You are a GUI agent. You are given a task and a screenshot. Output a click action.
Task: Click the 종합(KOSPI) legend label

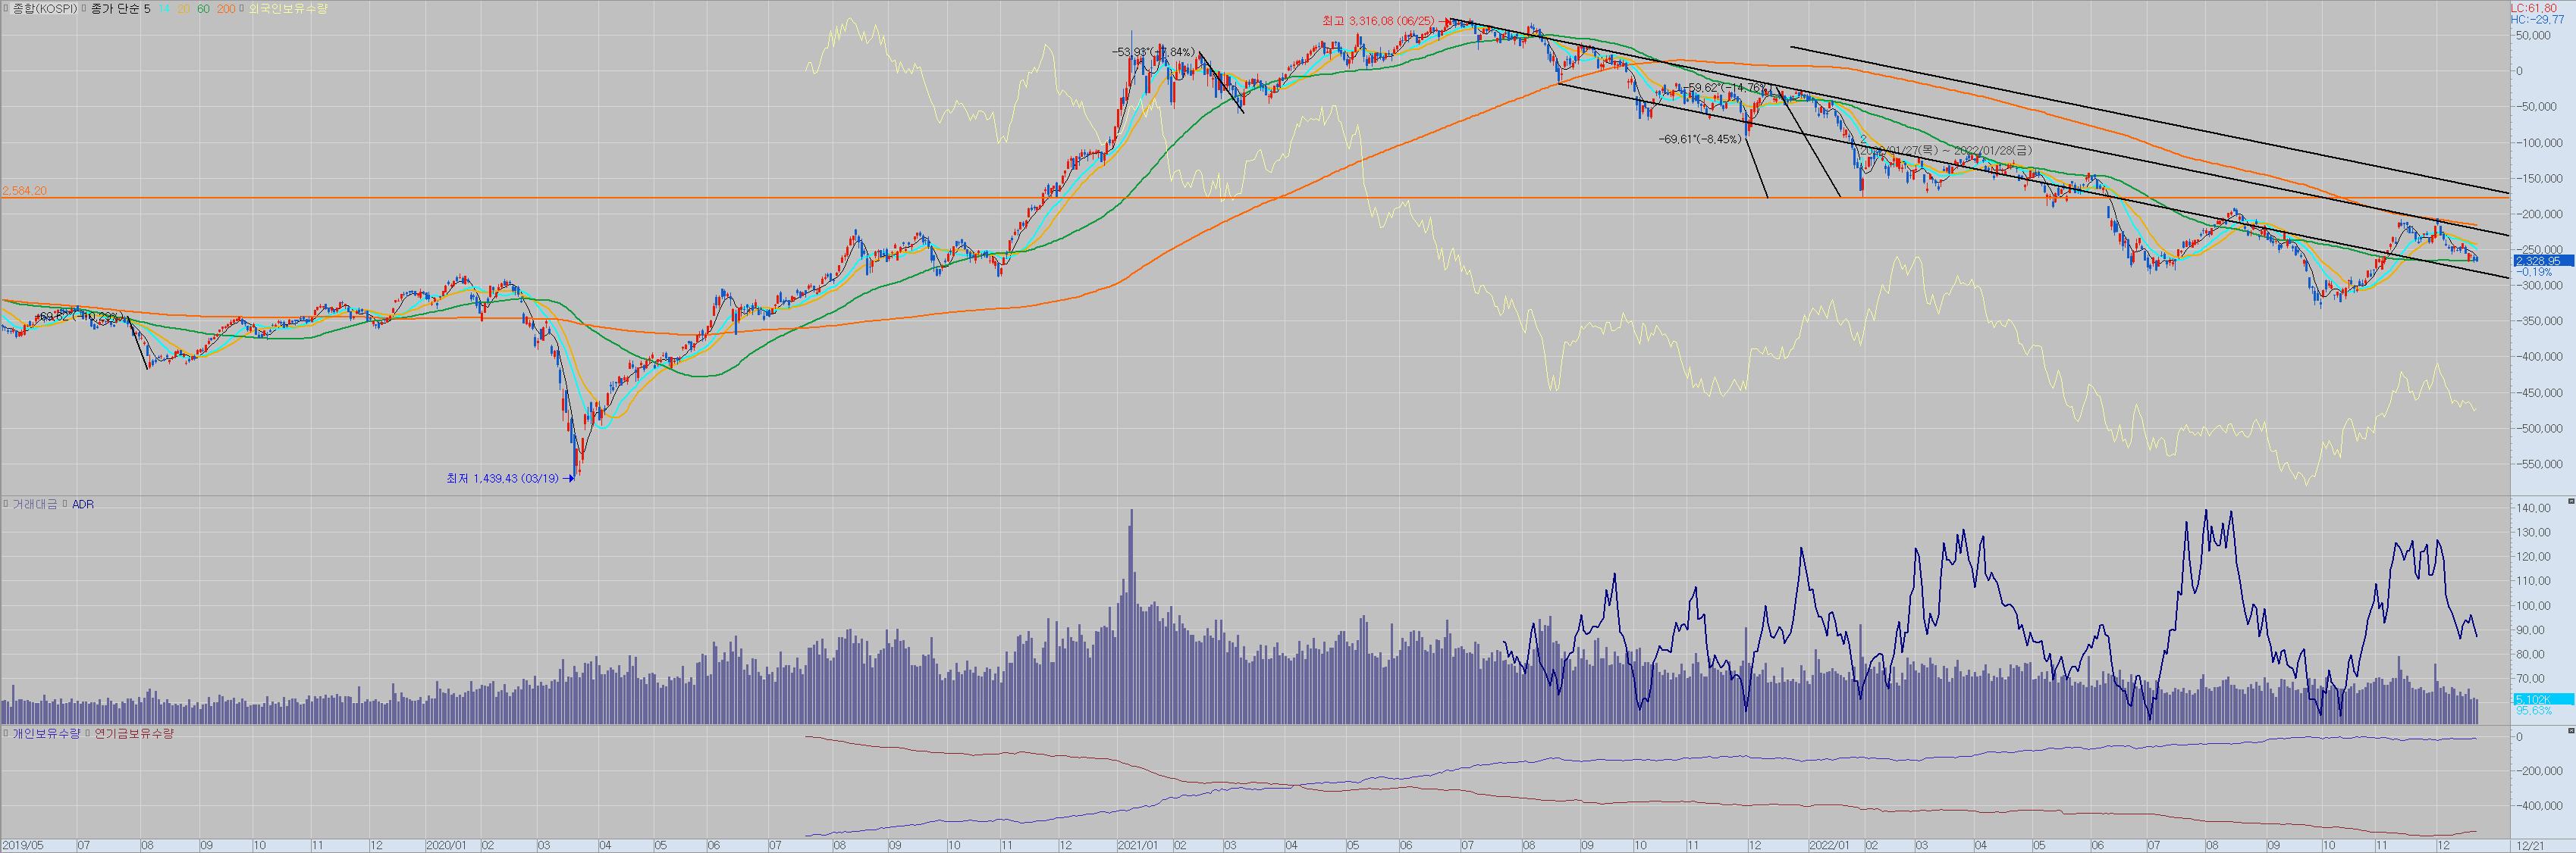click(x=44, y=8)
